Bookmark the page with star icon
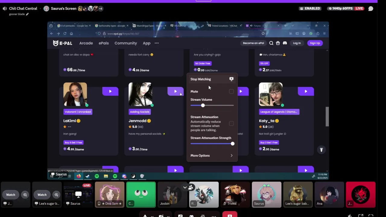Viewport: 386px width, 217px height. [x=263, y=33]
